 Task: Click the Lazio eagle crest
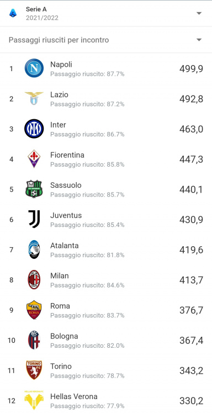pyautogui.click(x=34, y=98)
